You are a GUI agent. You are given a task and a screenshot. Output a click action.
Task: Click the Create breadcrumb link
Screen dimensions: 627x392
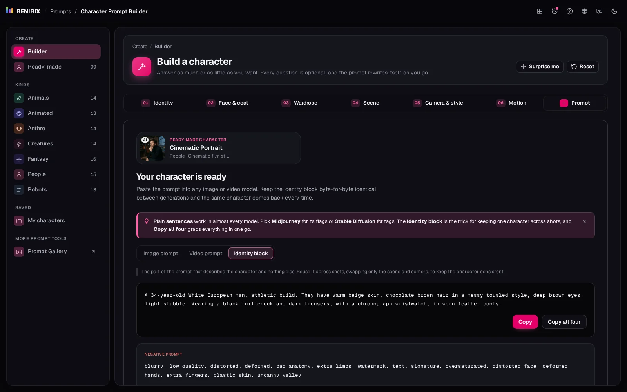[140, 47]
